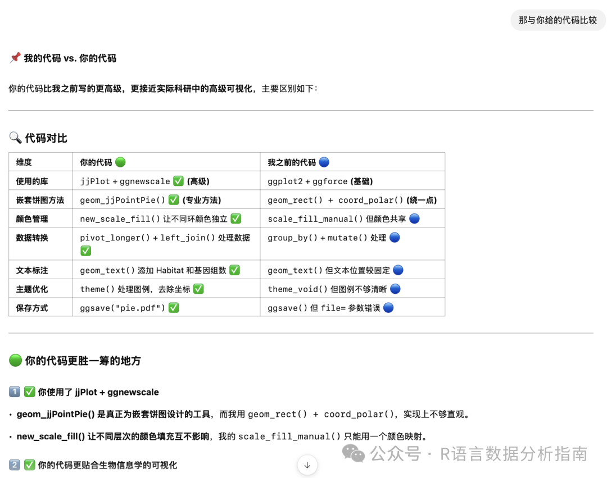Viewport: 607px width, 478px height.
Task: Click the checkmark after 让不同环颜色独立
Action: (235, 218)
